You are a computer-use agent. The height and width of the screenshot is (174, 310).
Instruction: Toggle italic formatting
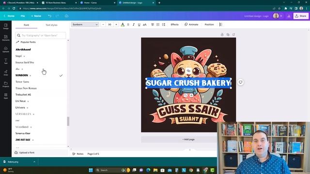pyautogui.click(x=134, y=25)
